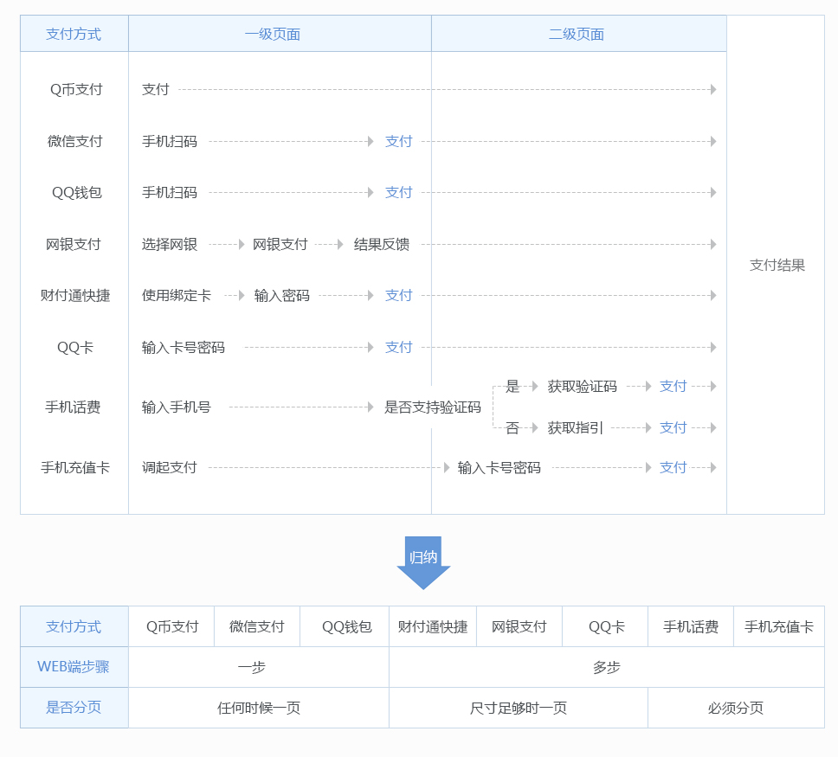Select 手机充值卡 row label in flow table
838x757 pixels.
[75, 467]
